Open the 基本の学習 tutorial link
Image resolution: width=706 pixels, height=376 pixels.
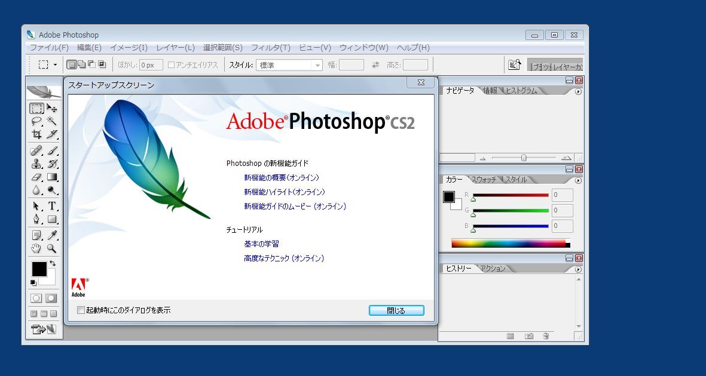tap(262, 244)
